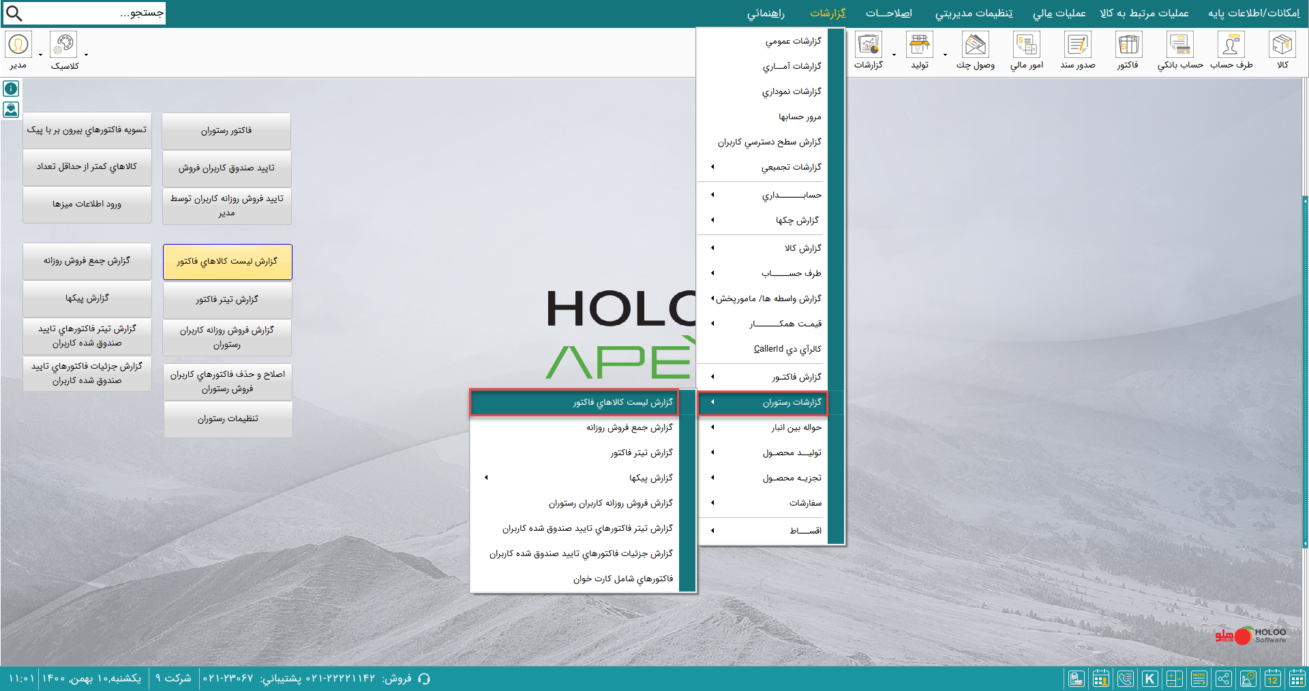Expand dropdown arrow beside گزارشات toolbar icon
The width and height of the screenshot is (1309, 691).
click(894, 55)
